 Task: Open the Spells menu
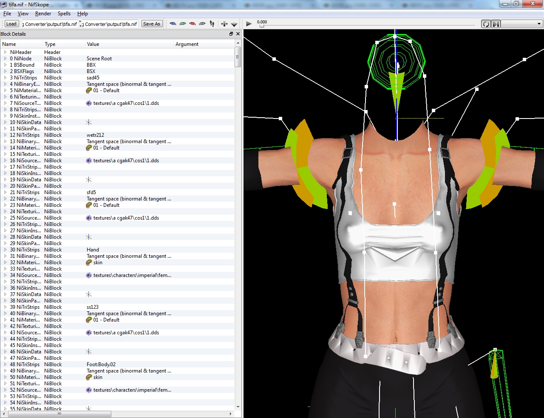coord(64,14)
